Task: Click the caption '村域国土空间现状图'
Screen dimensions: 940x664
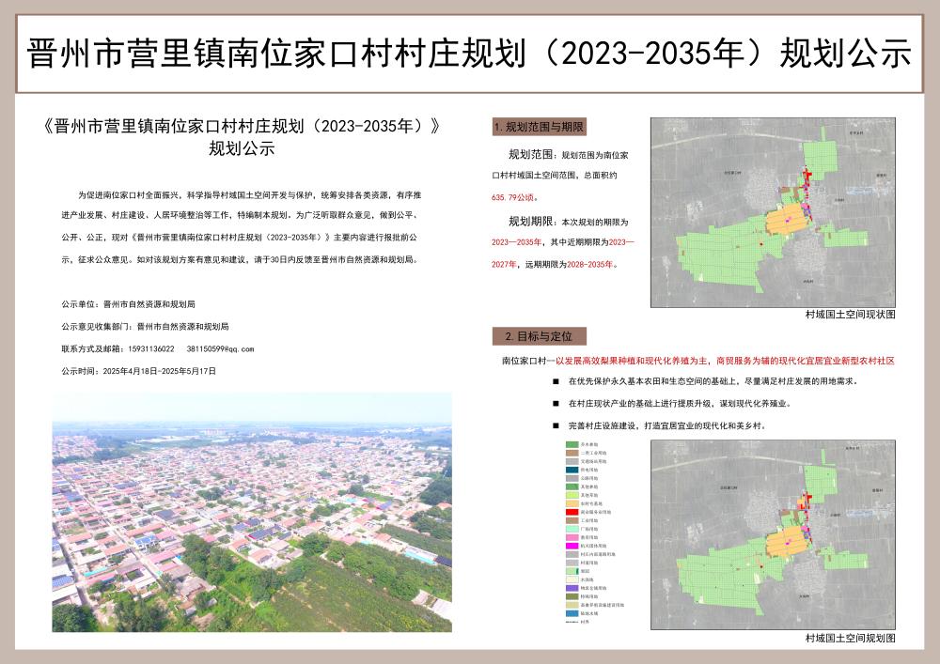Action: click(x=850, y=315)
